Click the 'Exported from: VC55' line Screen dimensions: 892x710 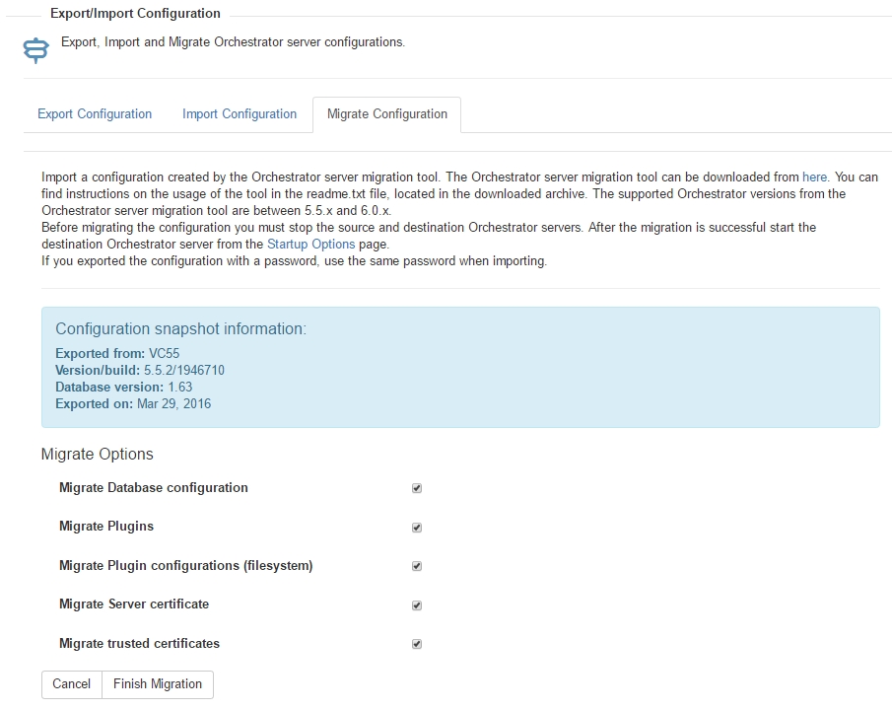click(x=117, y=353)
